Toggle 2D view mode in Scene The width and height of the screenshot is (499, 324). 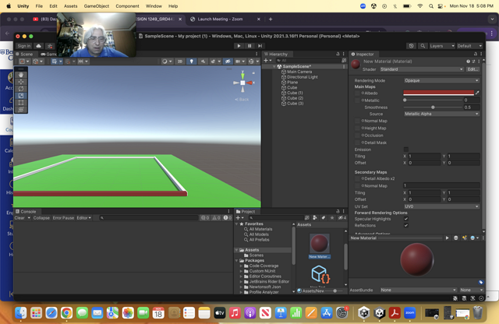pos(180,62)
